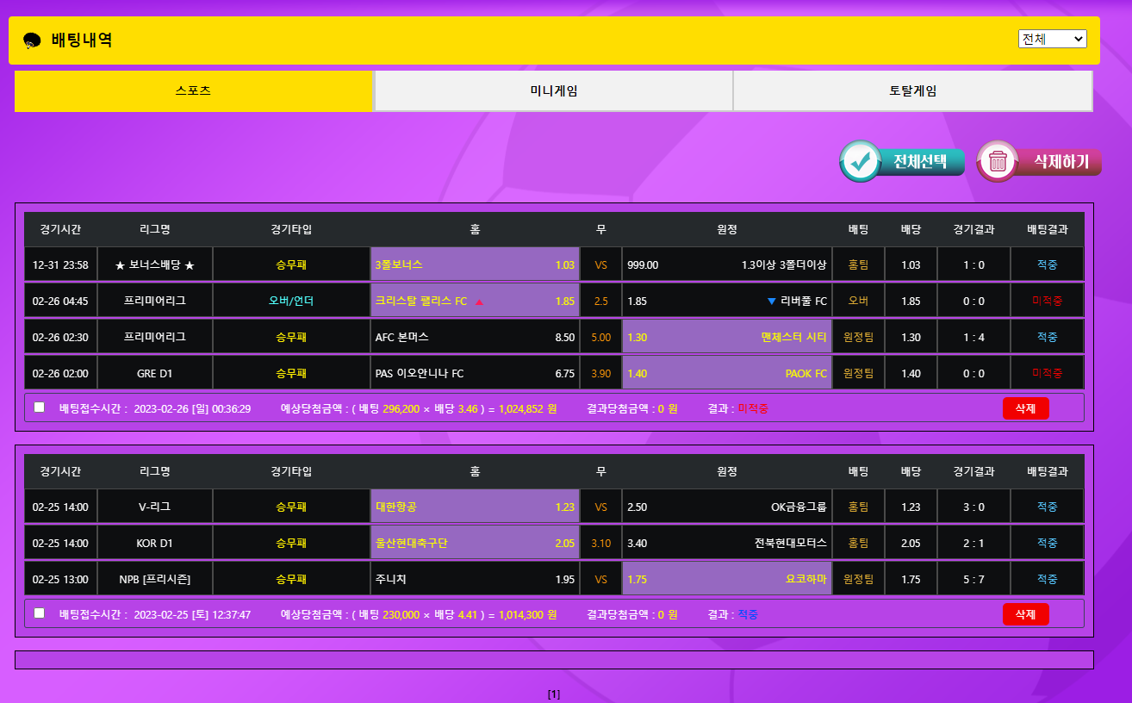Click the trash can icon on 삭제하기
This screenshot has width=1132, height=703.
(x=998, y=161)
